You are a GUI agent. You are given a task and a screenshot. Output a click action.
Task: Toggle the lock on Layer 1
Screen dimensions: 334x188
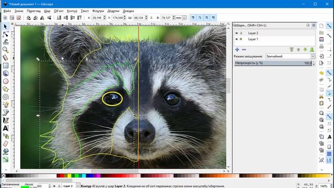[x=241, y=39]
